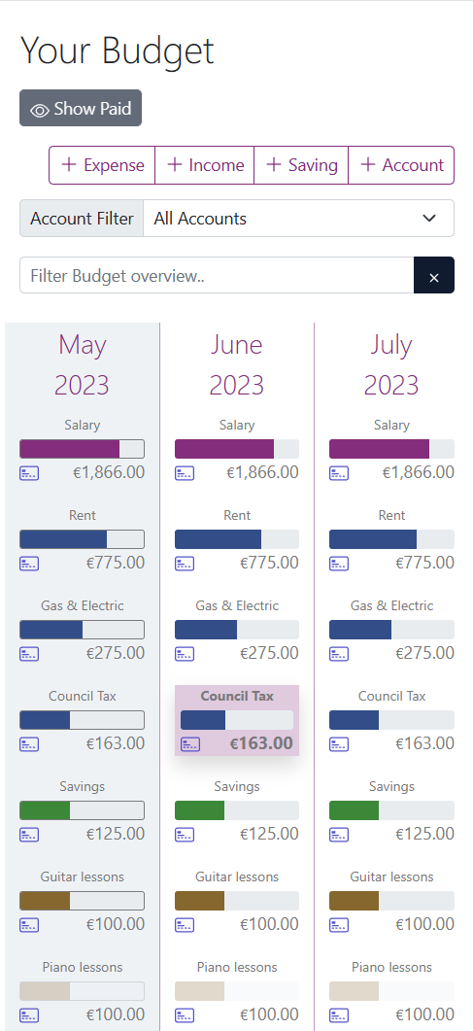Viewport: 473px width, 1031px height.
Task: Click account card icon under May Council Tax
Action: click(29, 744)
